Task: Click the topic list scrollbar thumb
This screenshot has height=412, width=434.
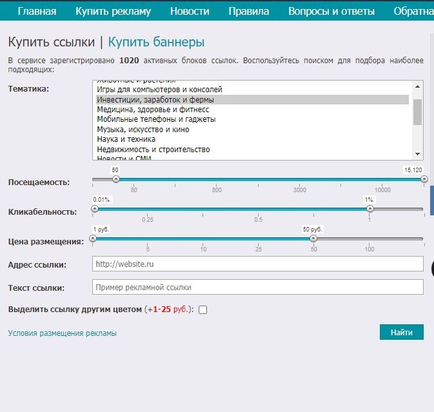Action: coord(417,112)
